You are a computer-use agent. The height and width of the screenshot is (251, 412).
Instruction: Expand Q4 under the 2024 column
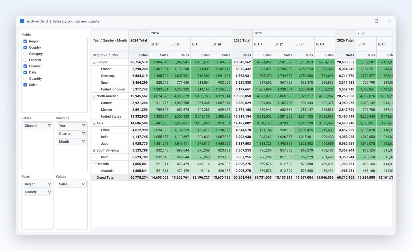(214, 44)
